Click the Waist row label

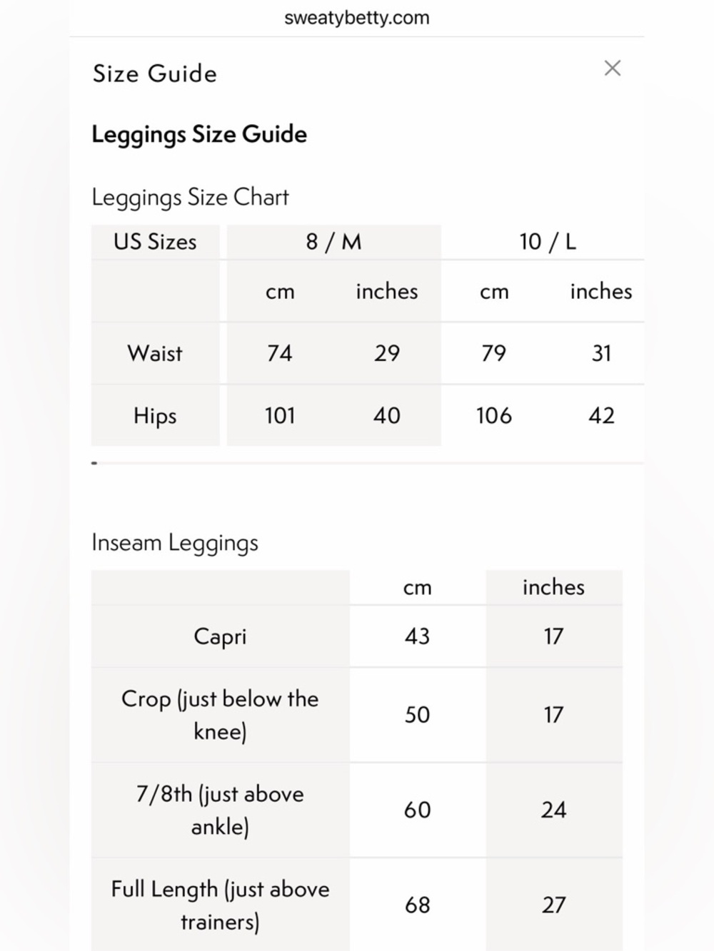coord(155,353)
